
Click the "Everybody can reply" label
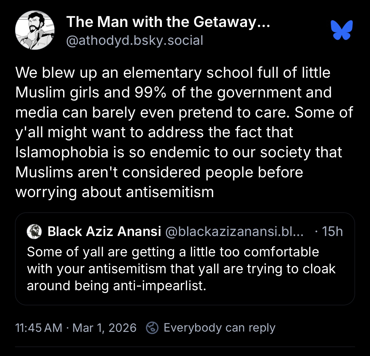tap(219, 328)
